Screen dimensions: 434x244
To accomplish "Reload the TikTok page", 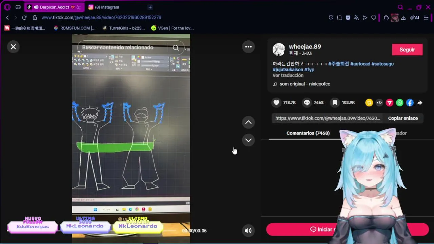I will pyautogui.click(x=24, y=18).
